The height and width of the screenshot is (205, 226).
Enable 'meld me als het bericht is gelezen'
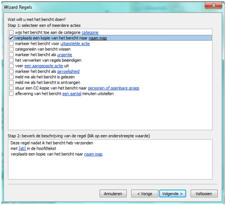coord(11,77)
